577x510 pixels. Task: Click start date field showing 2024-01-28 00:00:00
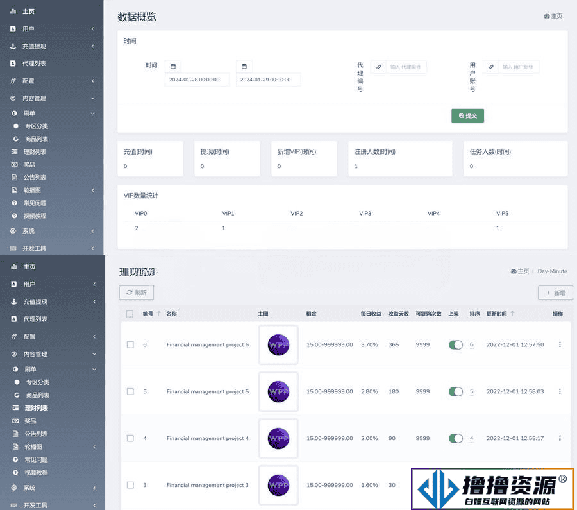pos(197,80)
